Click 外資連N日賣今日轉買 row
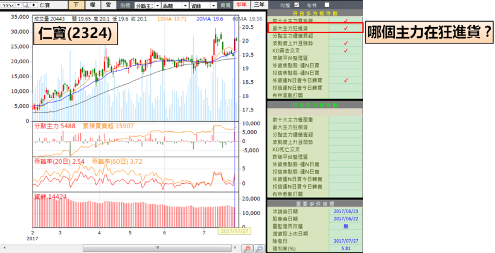This screenshot has width=495, height=253. (315, 80)
